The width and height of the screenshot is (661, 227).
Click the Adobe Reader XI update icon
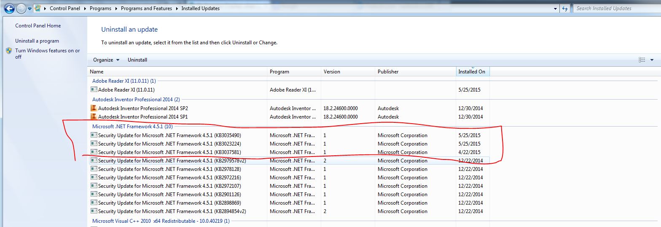pos(94,89)
